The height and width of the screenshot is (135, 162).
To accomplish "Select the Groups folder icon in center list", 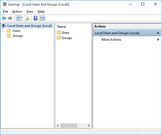I will click(59, 38).
